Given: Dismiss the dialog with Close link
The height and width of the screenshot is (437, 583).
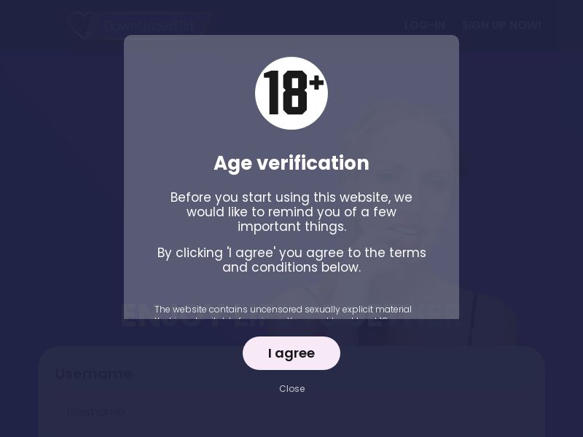Looking at the screenshot, I should [x=291, y=389].
